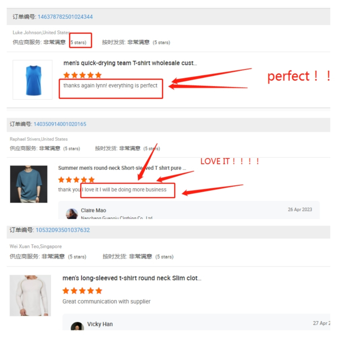Click the blue tank top product thumbnail

tap(33, 80)
